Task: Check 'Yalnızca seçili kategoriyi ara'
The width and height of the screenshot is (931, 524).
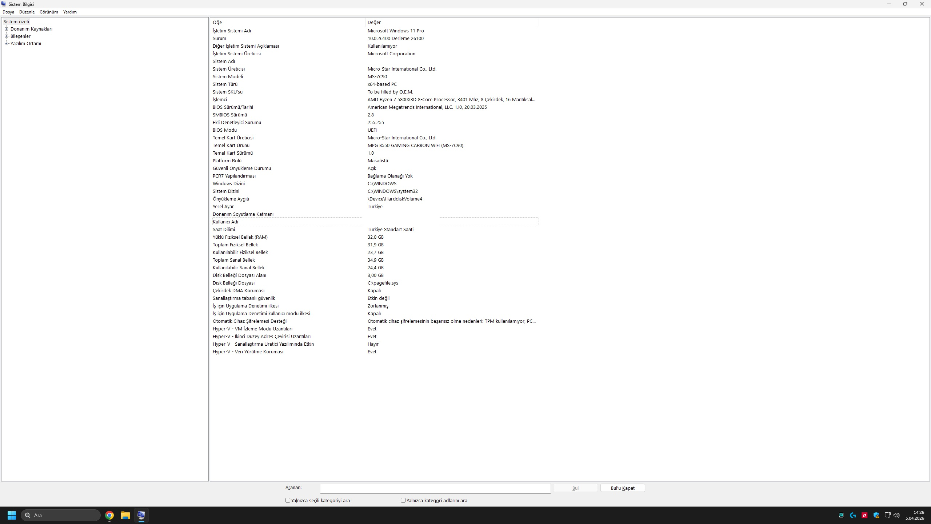Action: point(288,500)
